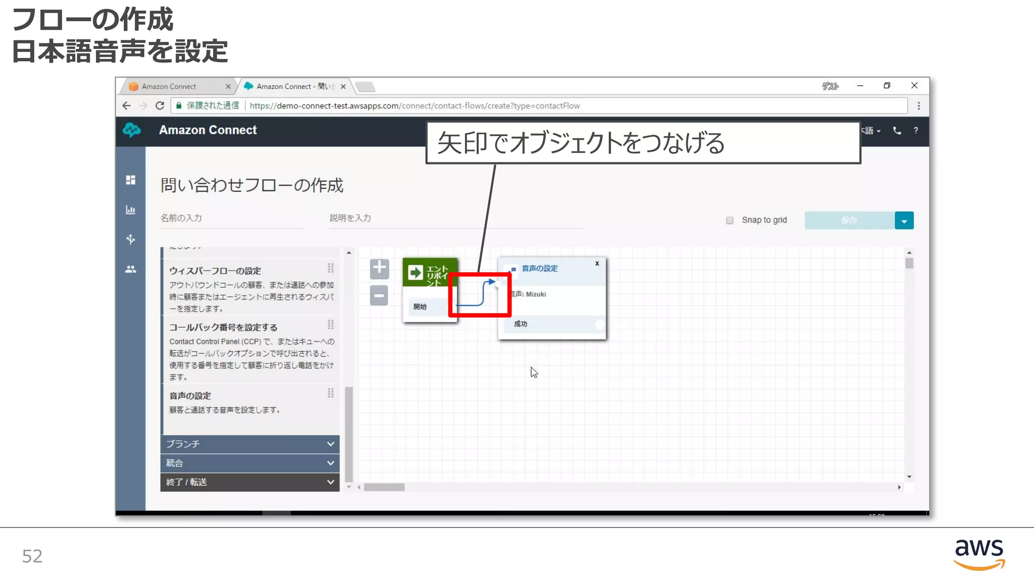Click the entry point green arrow icon
The height and width of the screenshot is (581, 1034).
point(416,273)
